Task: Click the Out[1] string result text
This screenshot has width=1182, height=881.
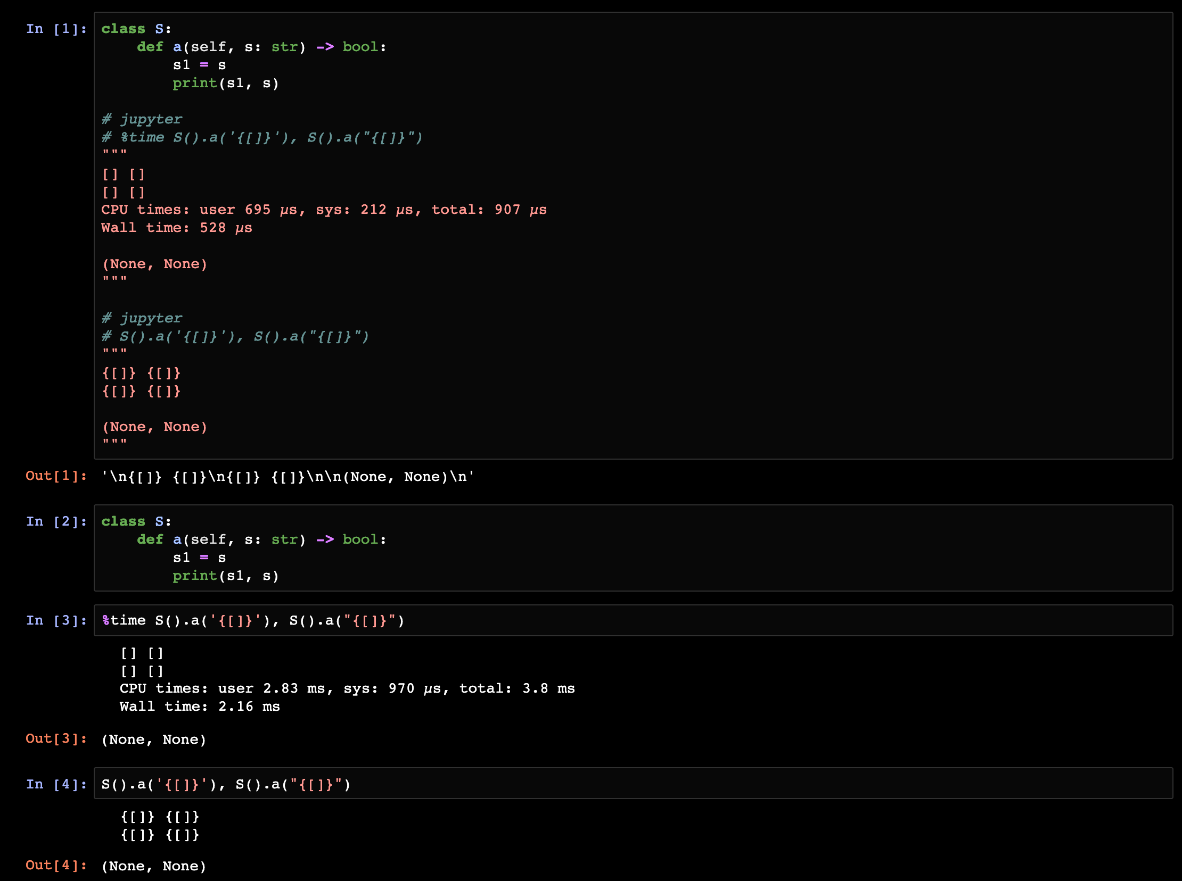Action: tap(287, 477)
